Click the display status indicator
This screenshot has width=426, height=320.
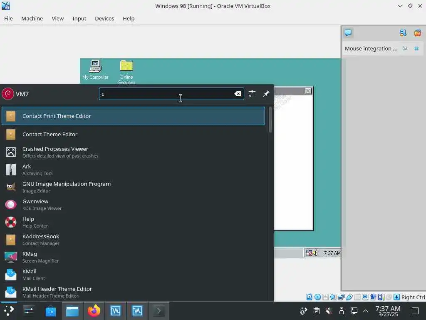coord(365,297)
